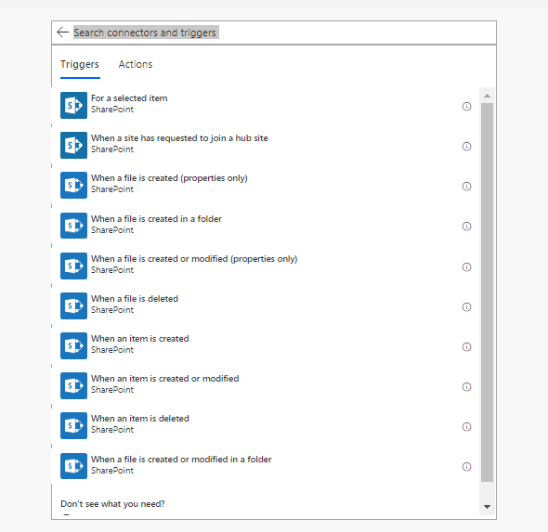Open info for 'When a file is deleted'
The height and width of the screenshot is (532, 548).
466,307
